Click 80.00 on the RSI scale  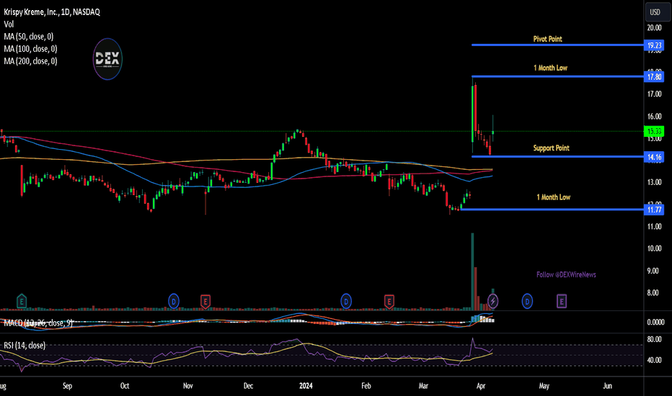(x=654, y=340)
